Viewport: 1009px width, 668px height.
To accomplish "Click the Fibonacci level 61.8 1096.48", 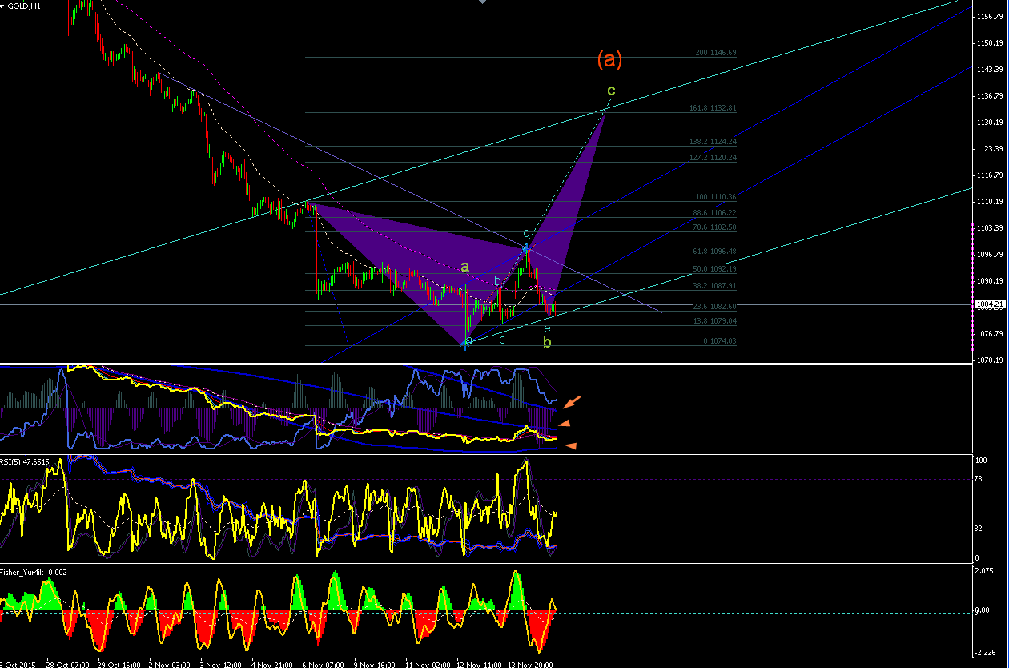I will pos(714,252).
